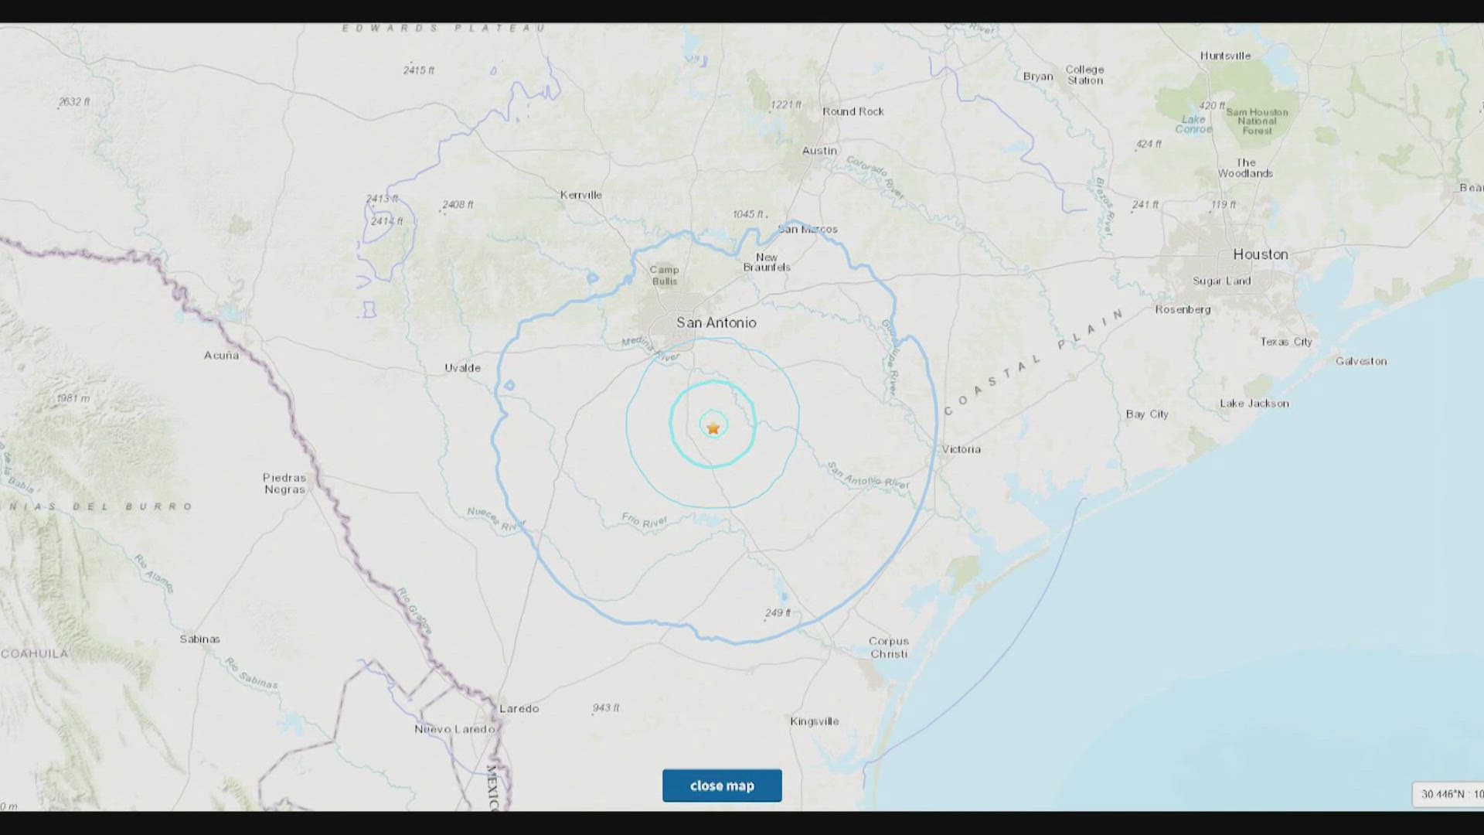
Task: Click the 943 ft elevation marker
Action: [606, 708]
